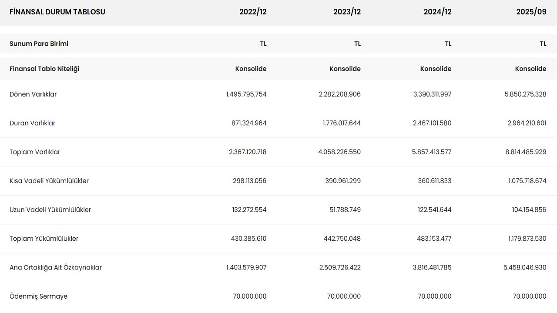Select the özkaynaklar value 5.458.046.930
557x313 pixels.
pos(525,267)
